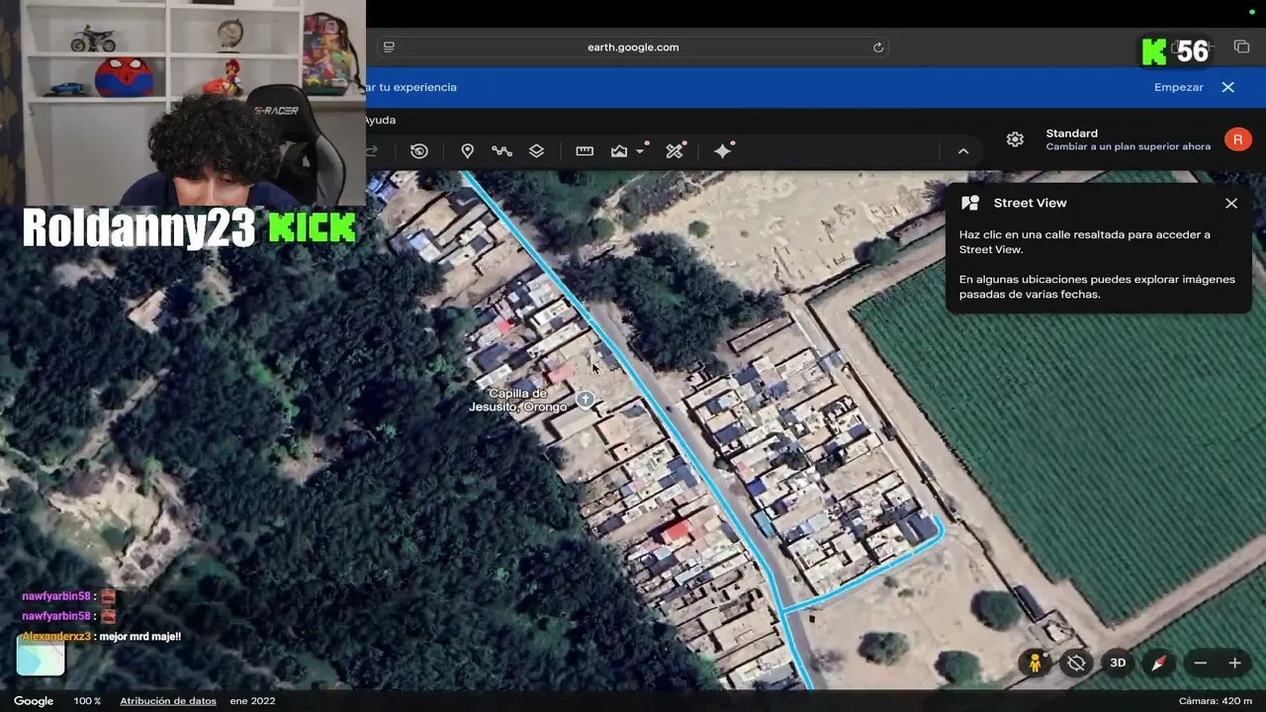Launch the Gemini sparkle assistant
Screen dimensions: 1266x712
(723, 151)
